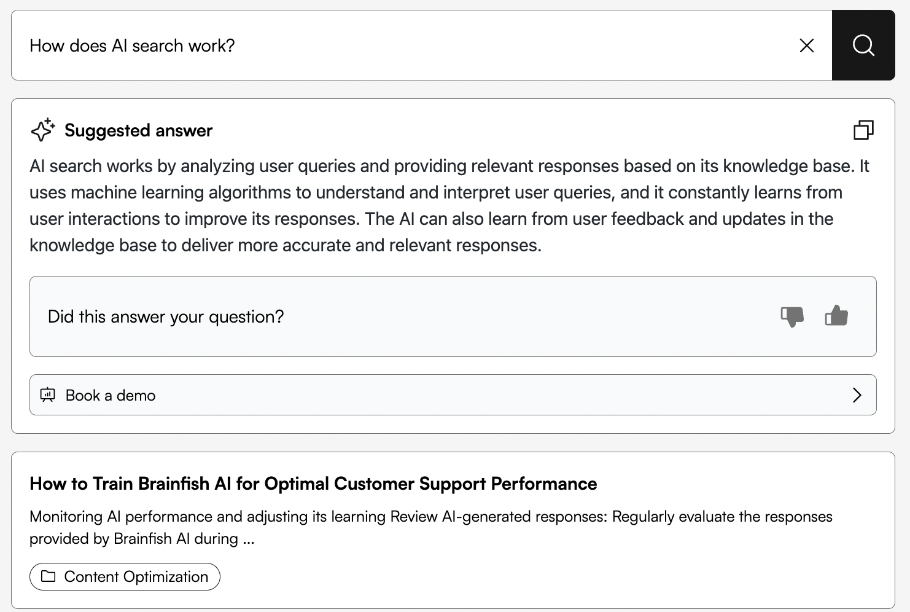Image resolution: width=910 pixels, height=612 pixels.
Task: Clear the search query with X
Action: coord(807,45)
